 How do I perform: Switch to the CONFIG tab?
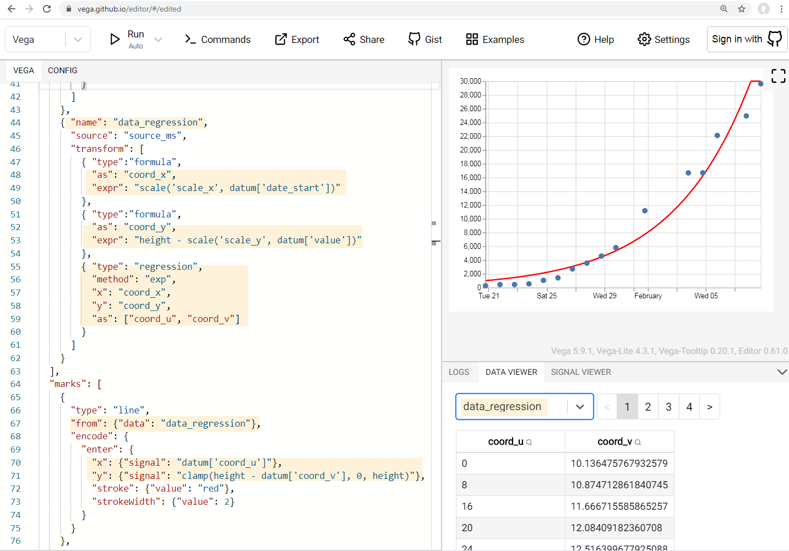[62, 70]
